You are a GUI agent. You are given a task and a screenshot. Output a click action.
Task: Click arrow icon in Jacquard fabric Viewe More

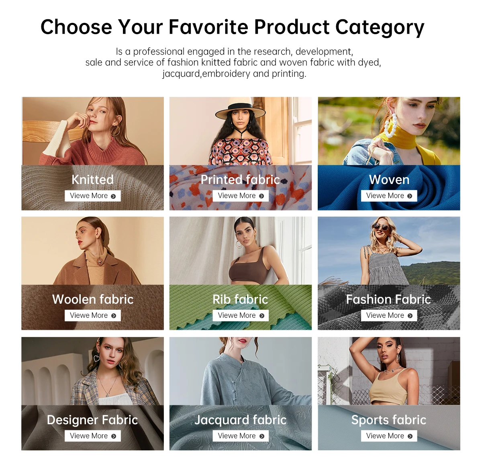[x=262, y=436]
